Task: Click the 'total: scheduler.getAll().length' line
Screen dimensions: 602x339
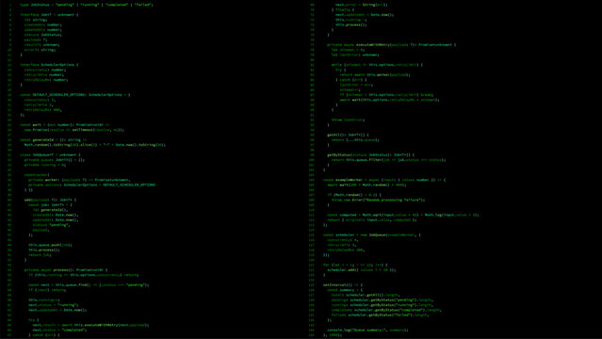Action: (x=366, y=295)
